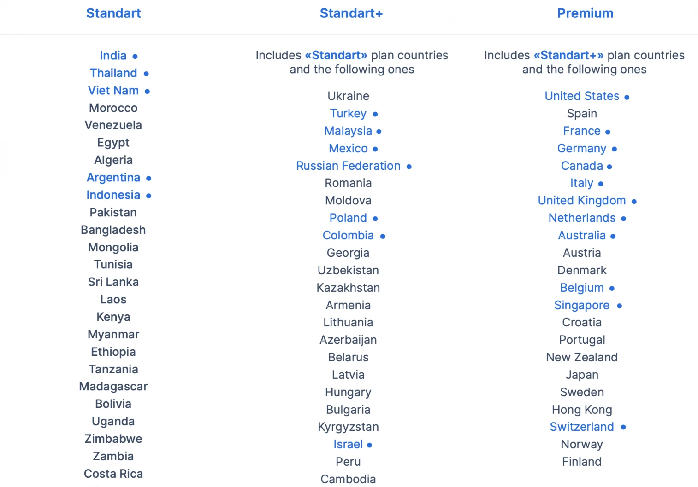Click the Standart plan heading
Screen dimensions: 698x487
(113, 13)
